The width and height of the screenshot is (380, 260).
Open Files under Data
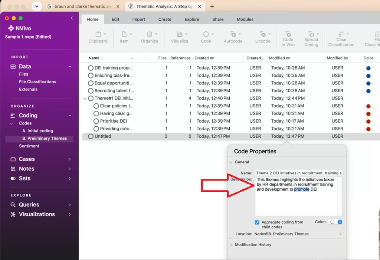tap(23, 74)
